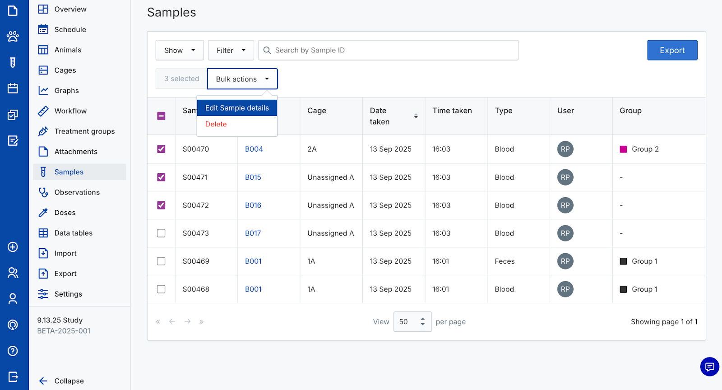The width and height of the screenshot is (722, 390).
Task: Click the help question mark icon
Action: (x=13, y=351)
